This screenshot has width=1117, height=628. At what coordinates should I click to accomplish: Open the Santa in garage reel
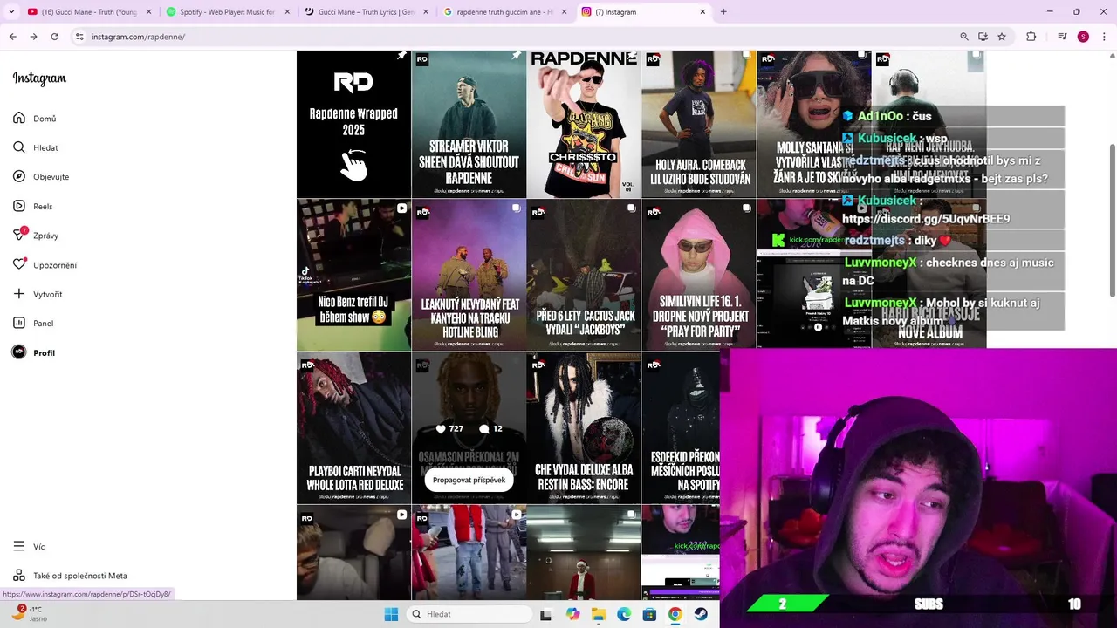pyautogui.click(x=584, y=552)
